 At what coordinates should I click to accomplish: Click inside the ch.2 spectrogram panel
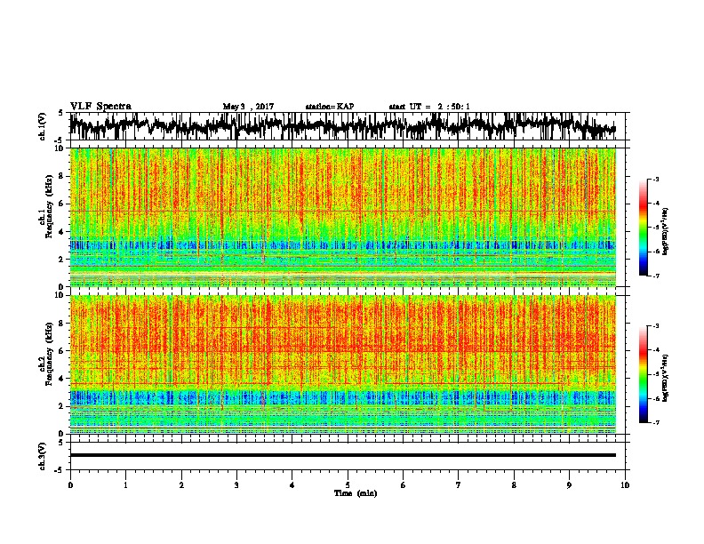[342, 364]
